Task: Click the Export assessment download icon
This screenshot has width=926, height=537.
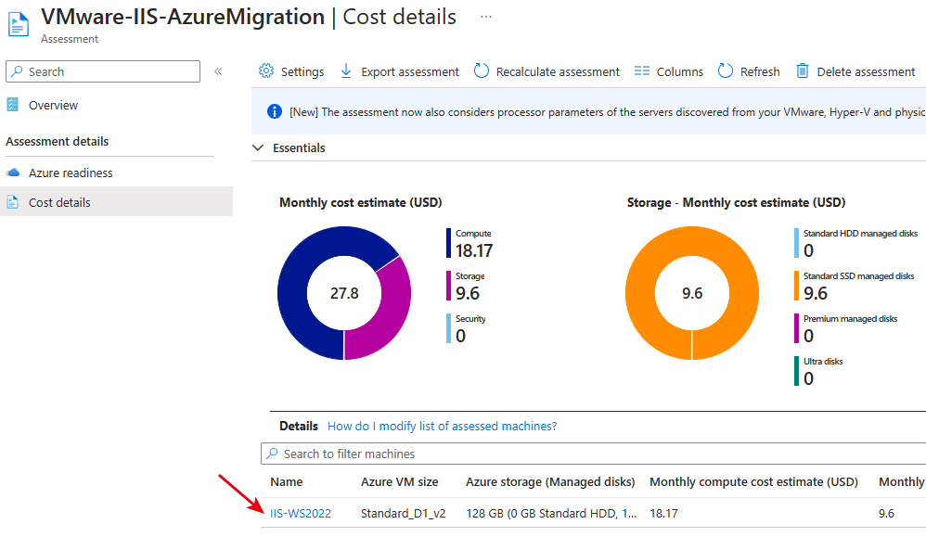Action: click(x=346, y=71)
